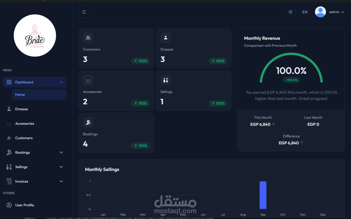Viewport: 351px width, 219px height.
Task: Click the Accessories card ring icon
Action: 88,80
